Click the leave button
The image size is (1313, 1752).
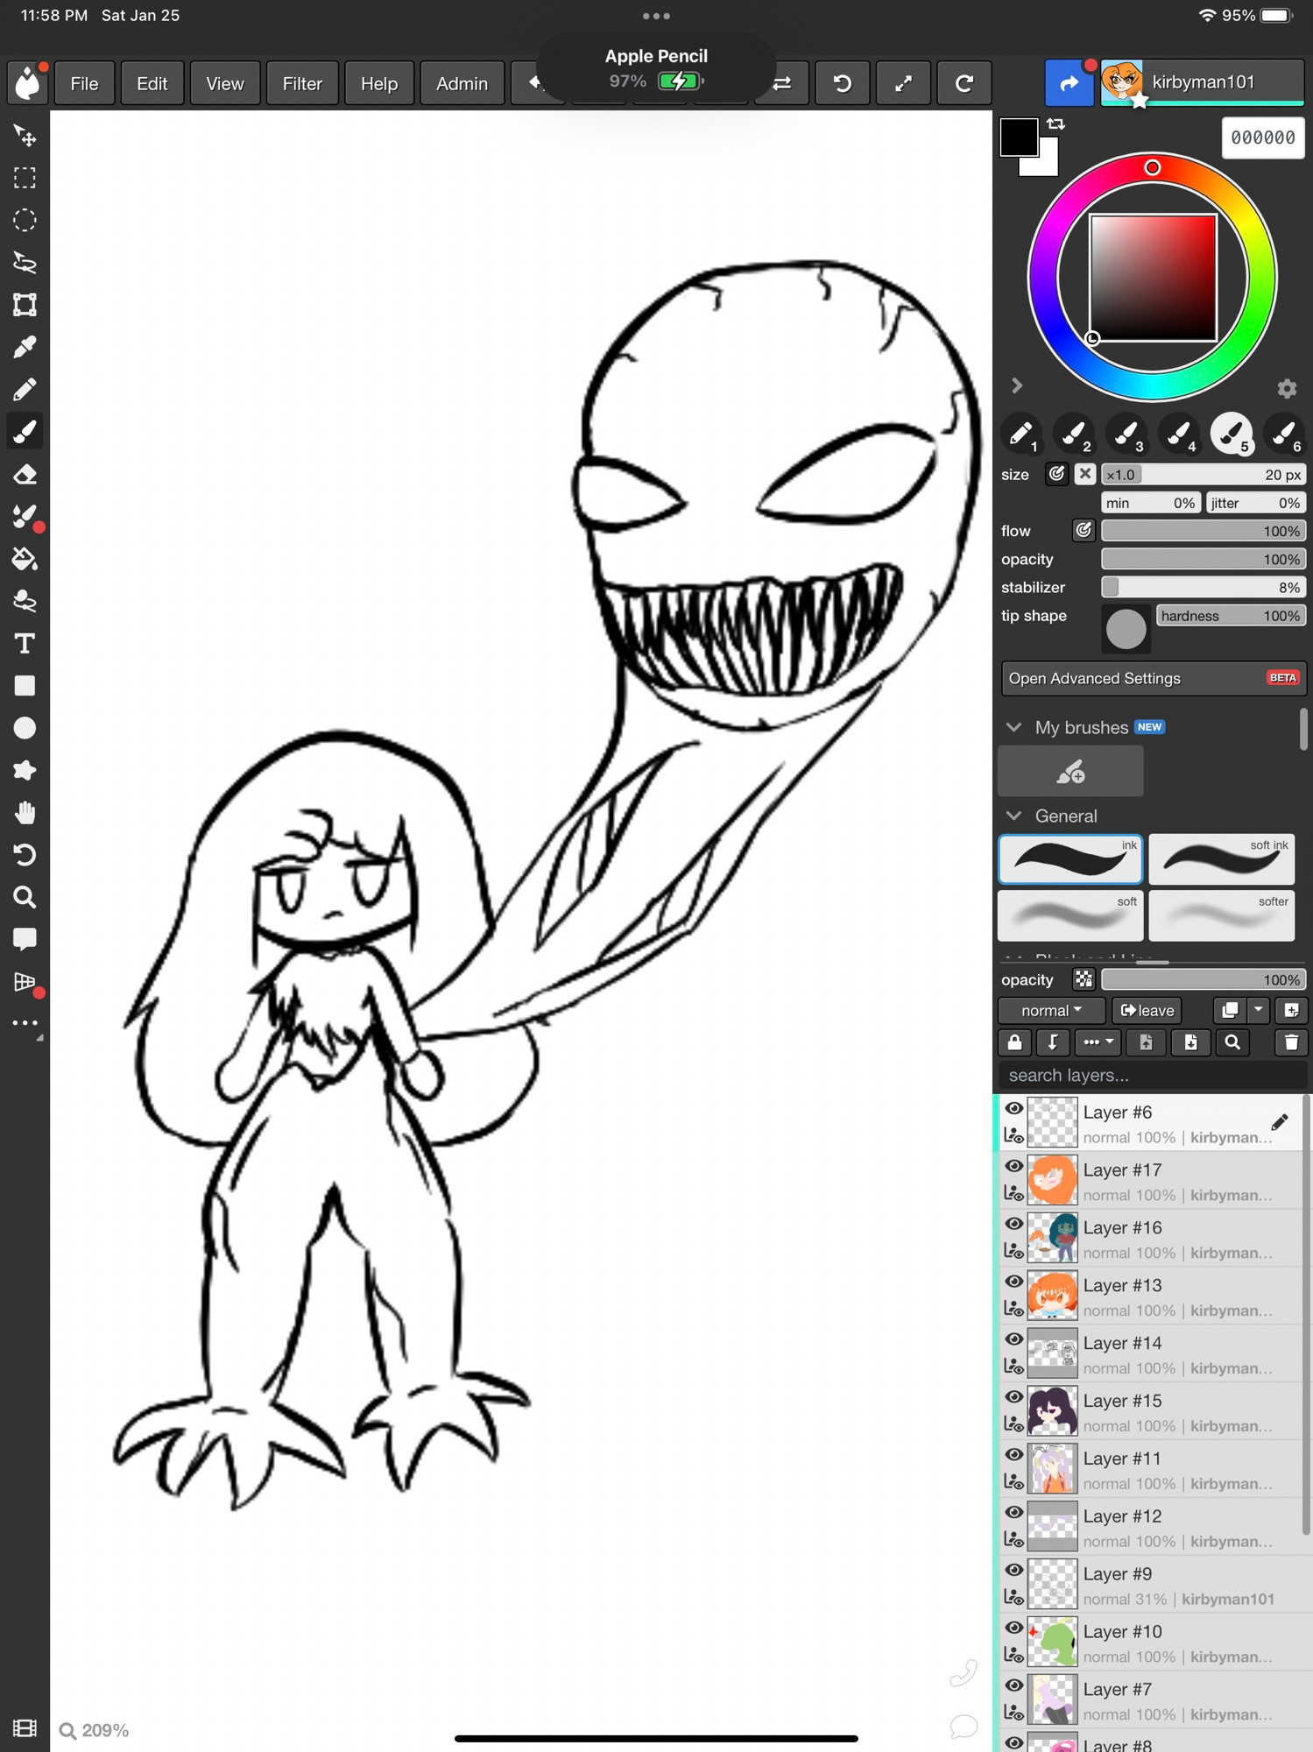pos(1147,1010)
